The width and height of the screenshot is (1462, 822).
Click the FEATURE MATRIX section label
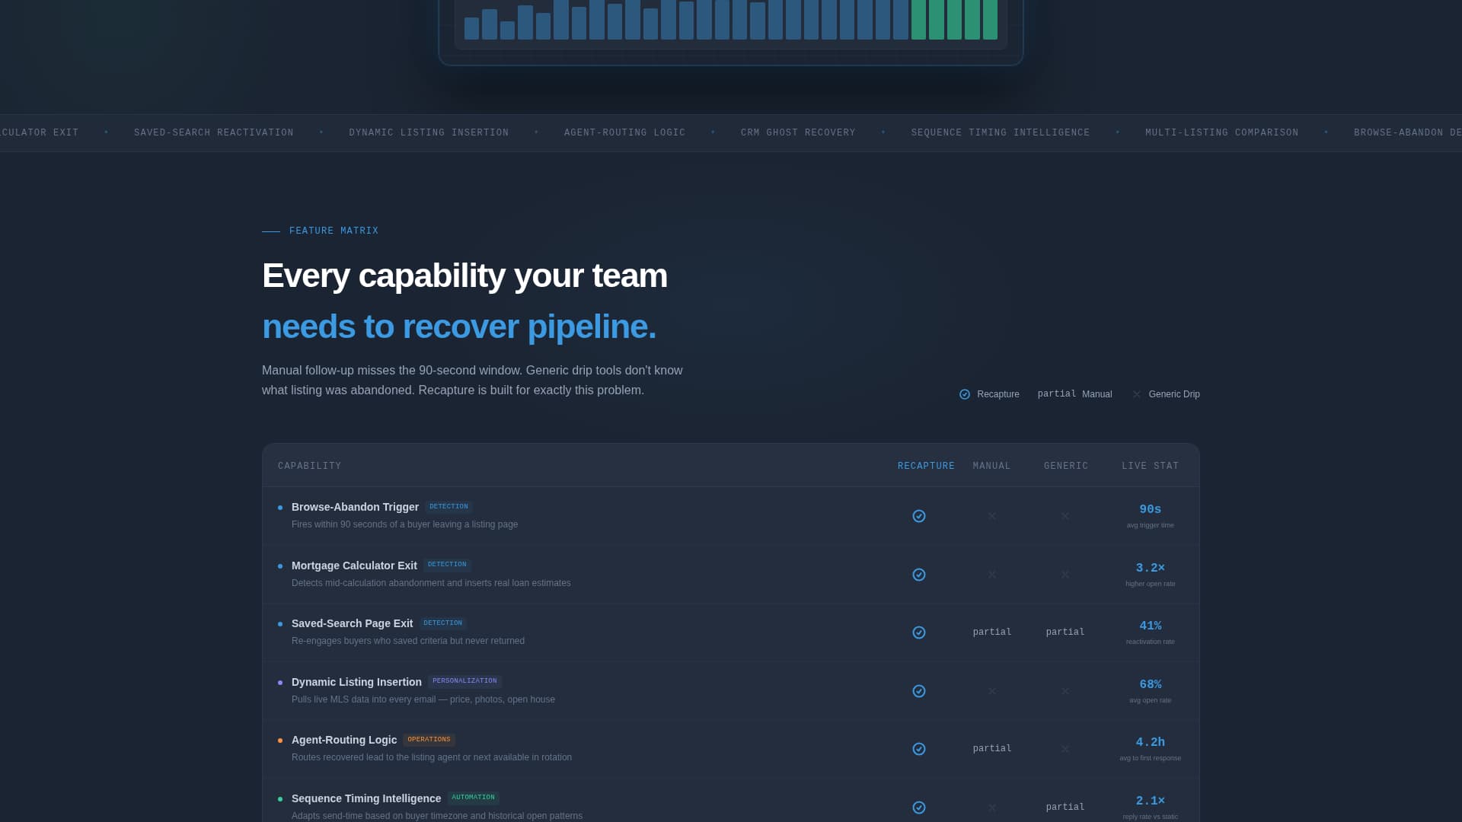pos(334,231)
